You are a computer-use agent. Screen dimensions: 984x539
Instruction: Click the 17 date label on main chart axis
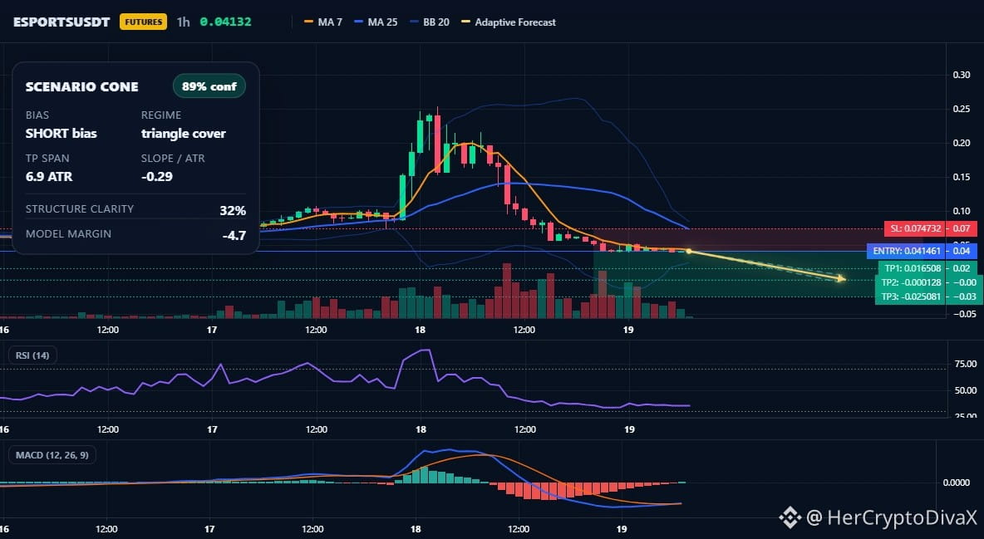point(211,330)
